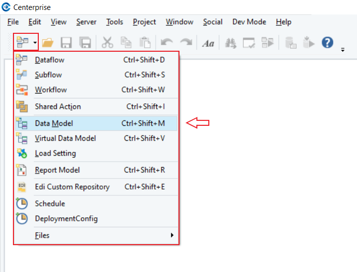Viewport: 357px width, 272px height.
Task: Open the Dev Mode menu
Action: 249,22
